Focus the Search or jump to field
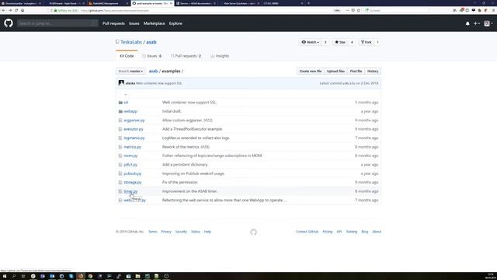This screenshot has height=280, width=497. tap(57, 23)
